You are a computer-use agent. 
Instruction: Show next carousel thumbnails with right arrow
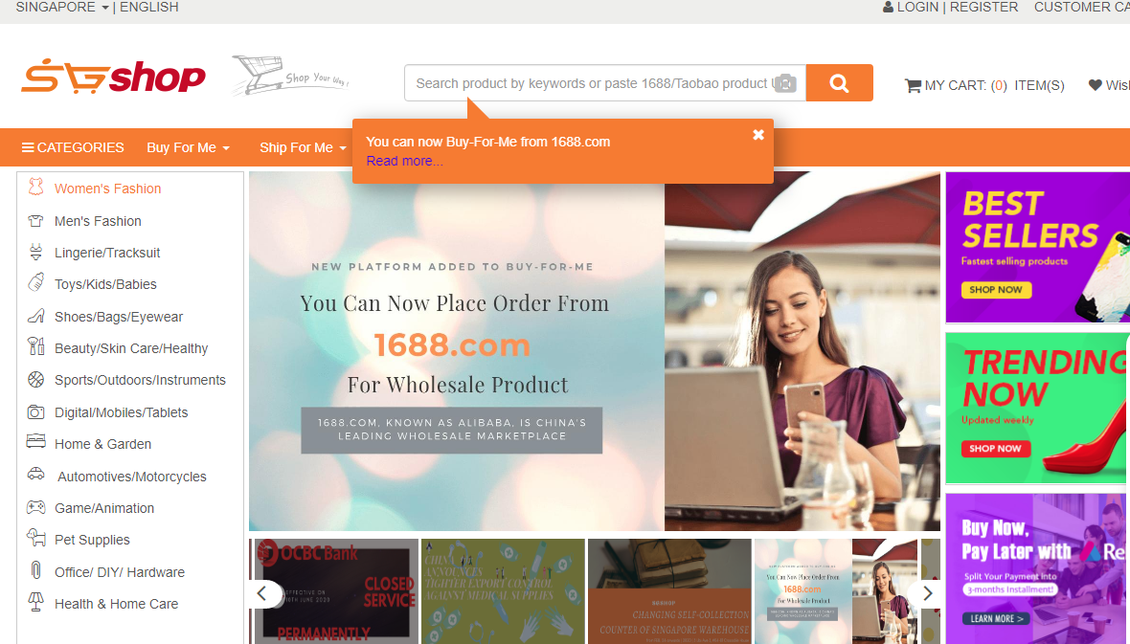pos(928,593)
